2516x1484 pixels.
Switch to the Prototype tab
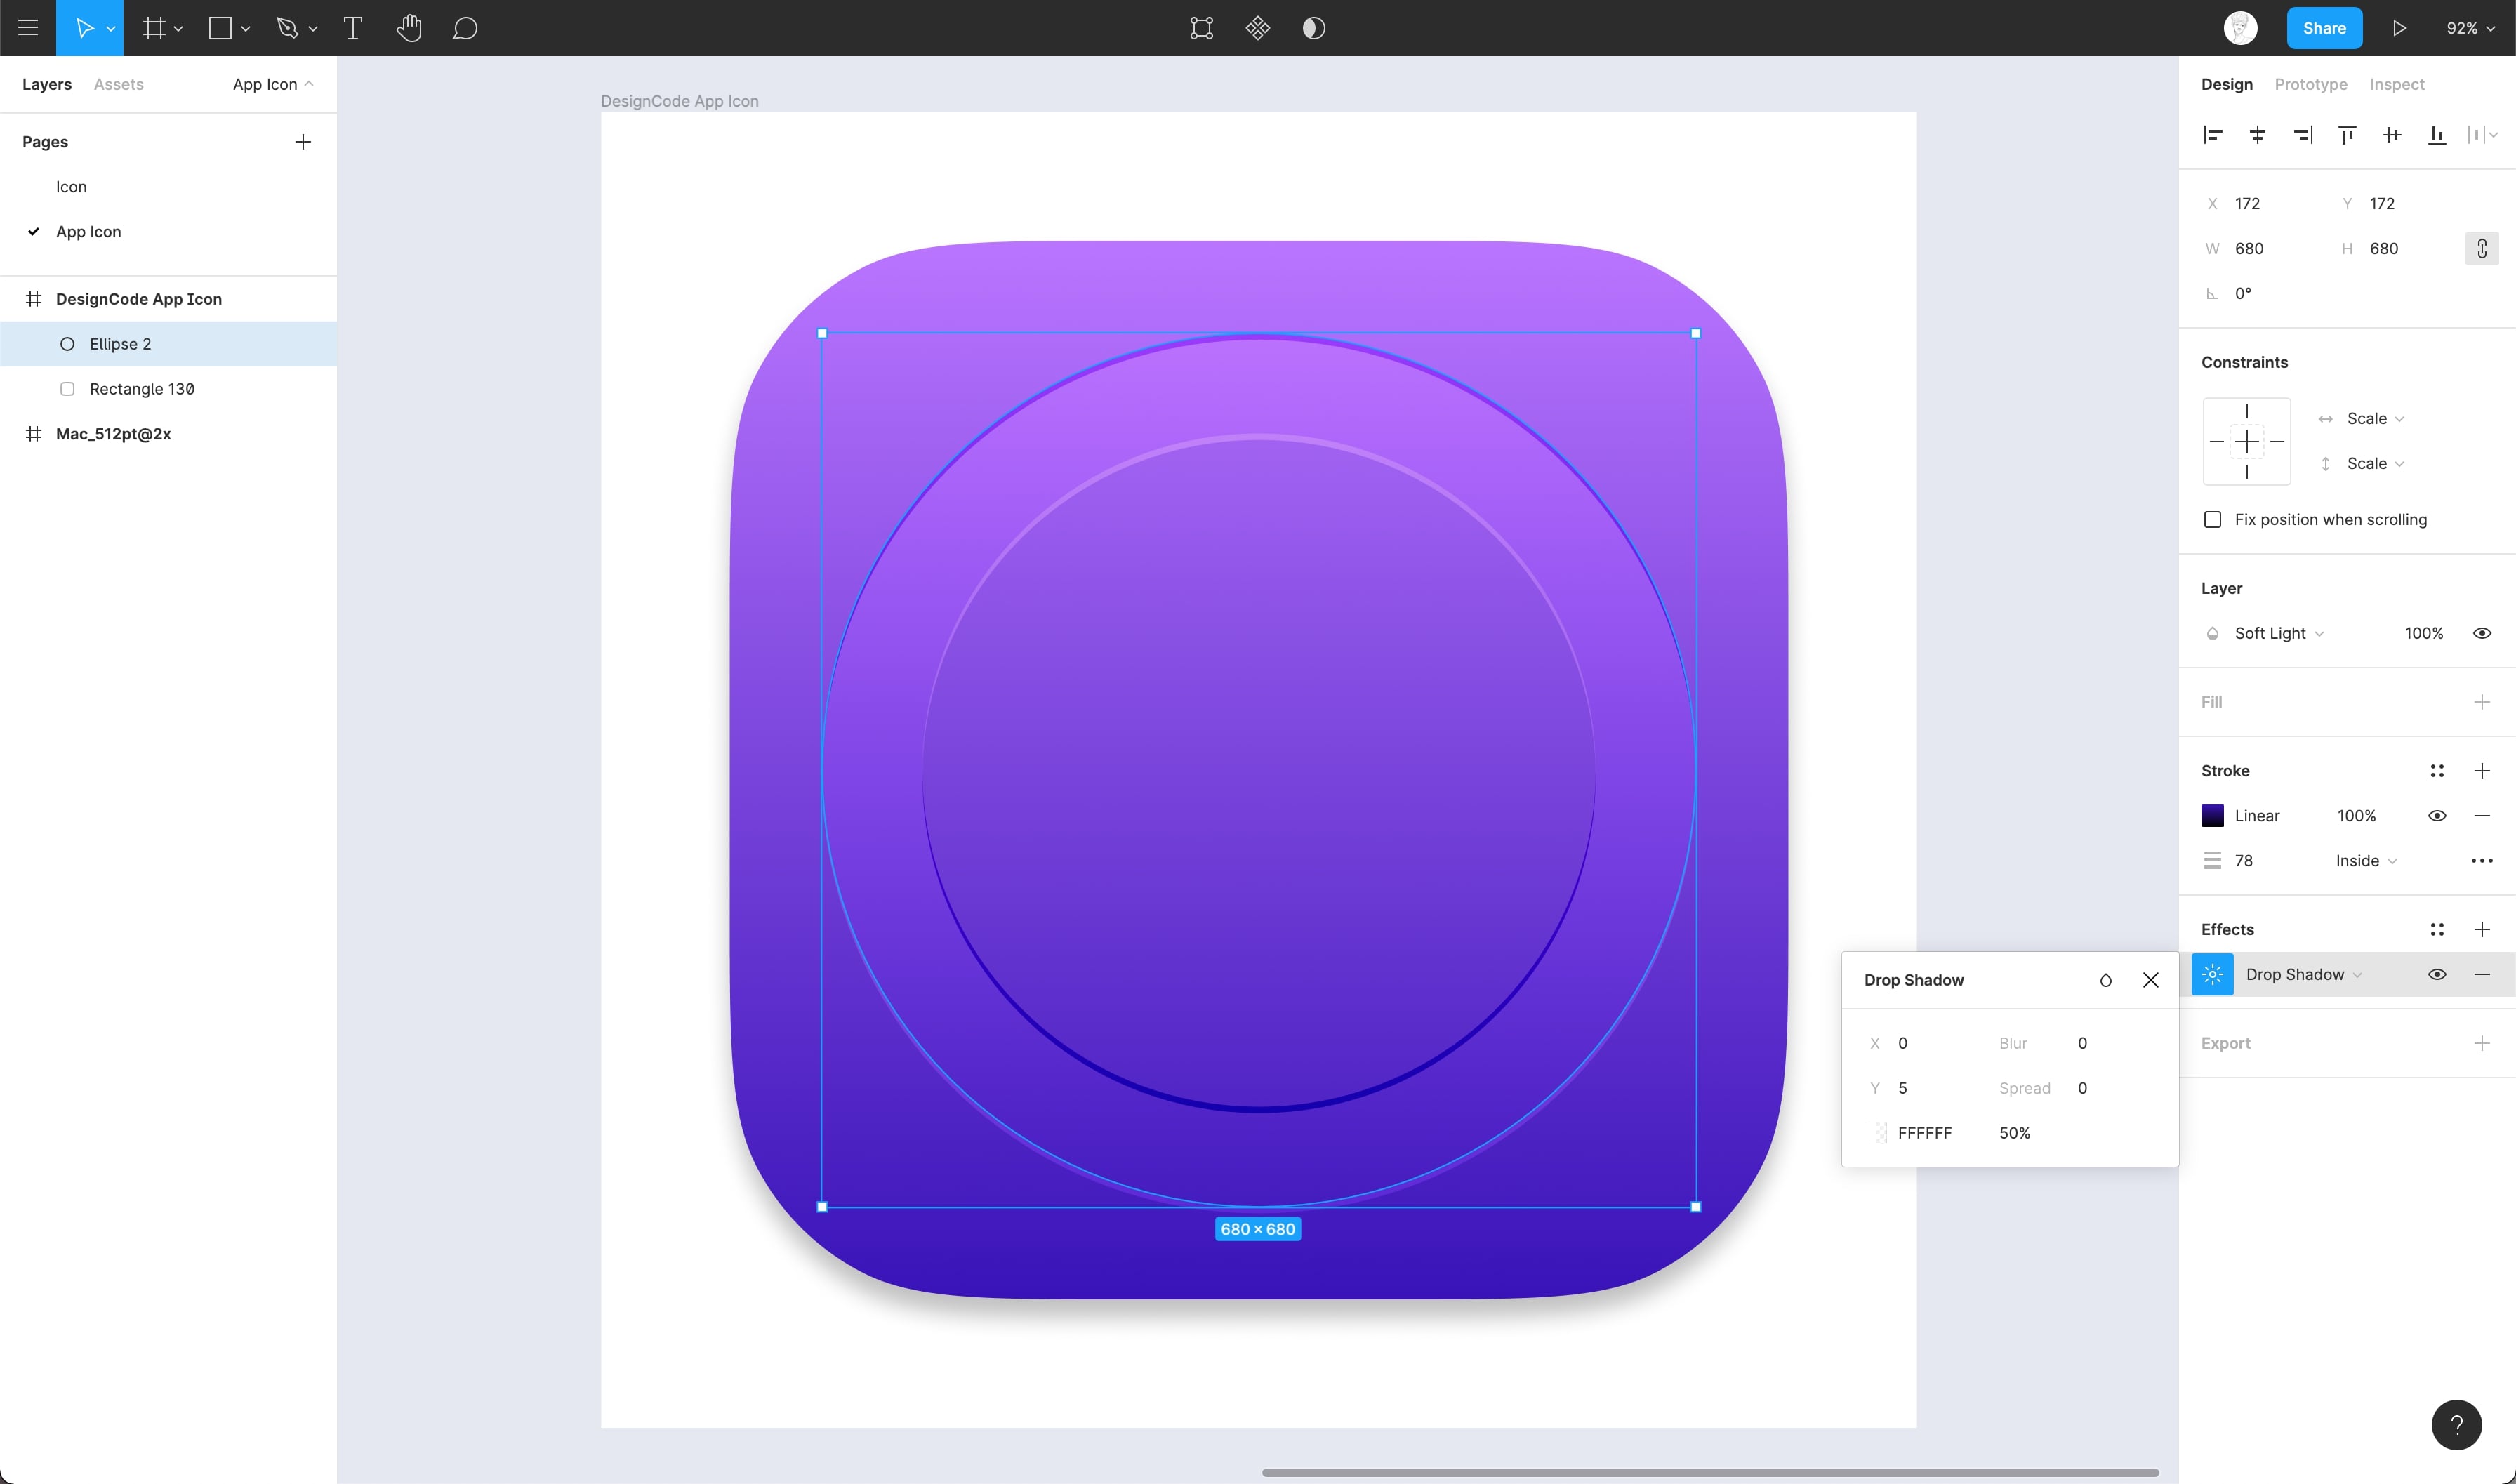(x=2310, y=84)
